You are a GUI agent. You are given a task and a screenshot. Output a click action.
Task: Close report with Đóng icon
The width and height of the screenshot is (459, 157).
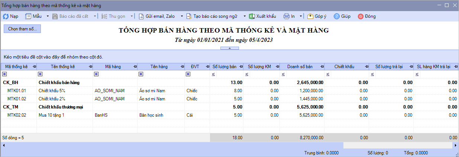point(361,16)
